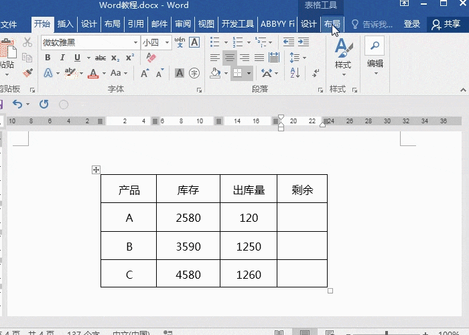Screen dimensions: 469x335
Task: Click align right icon
Action: (x=245, y=58)
